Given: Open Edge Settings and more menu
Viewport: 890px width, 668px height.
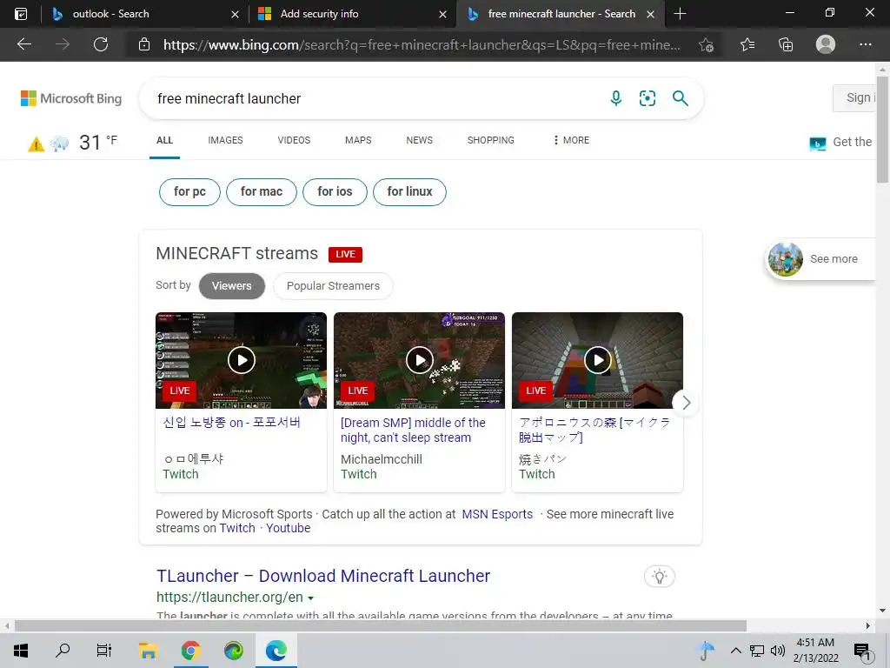Looking at the screenshot, I should (865, 44).
